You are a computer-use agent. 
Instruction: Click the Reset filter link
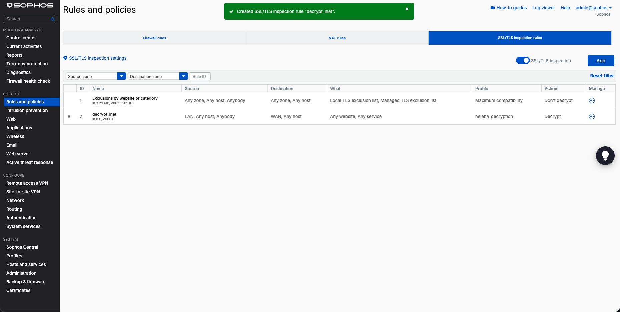pyautogui.click(x=602, y=76)
